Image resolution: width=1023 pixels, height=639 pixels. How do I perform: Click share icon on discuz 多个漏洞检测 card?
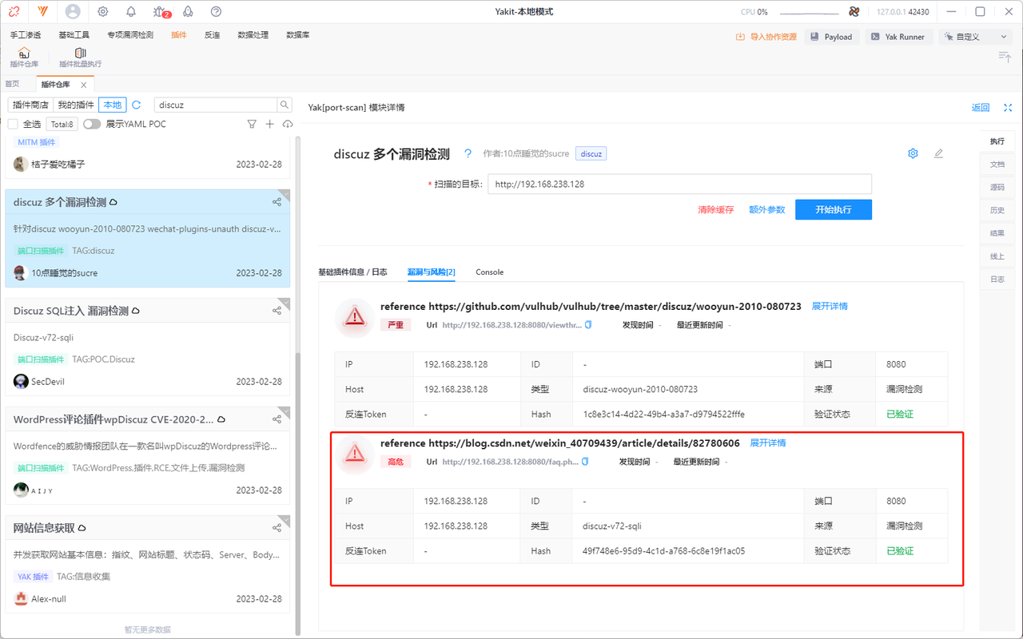coord(277,202)
